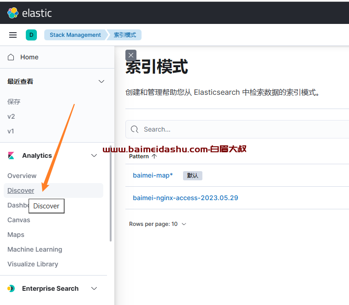Open recently viewed item 保存

tap(14, 102)
